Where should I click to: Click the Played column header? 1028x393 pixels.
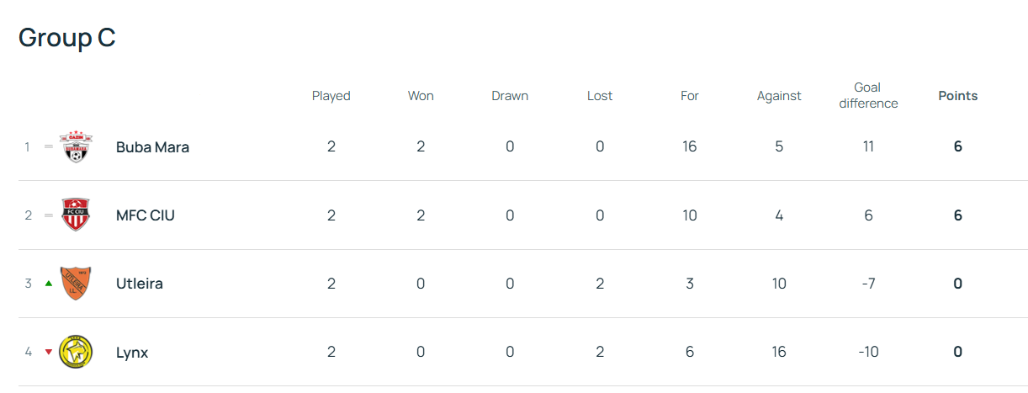coord(331,96)
